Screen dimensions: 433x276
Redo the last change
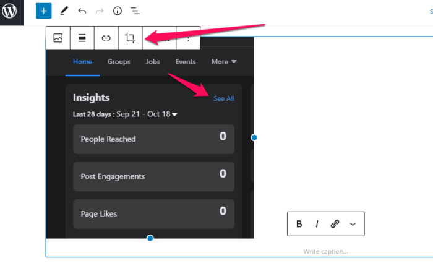(x=100, y=11)
